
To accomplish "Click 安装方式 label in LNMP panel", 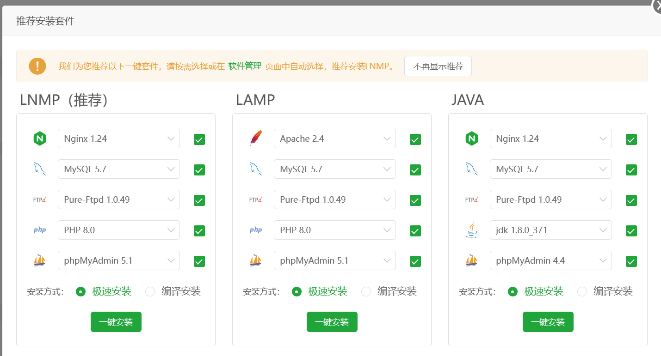I will coord(45,292).
